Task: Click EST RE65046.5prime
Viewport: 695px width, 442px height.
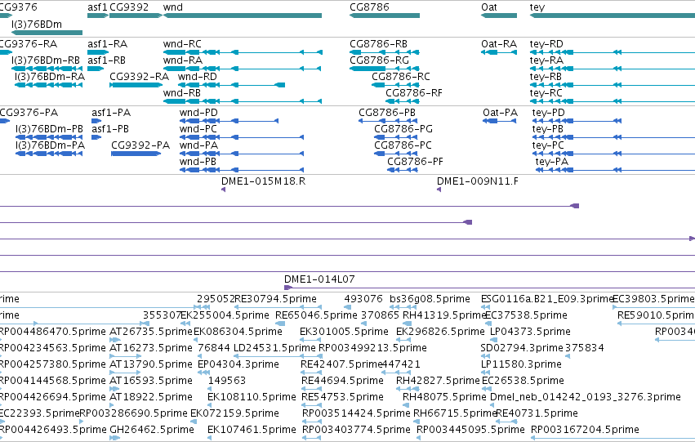Action: 280,324
